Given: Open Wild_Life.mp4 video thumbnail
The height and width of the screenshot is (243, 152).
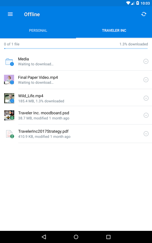Looking at the screenshot, I should pyautogui.click(x=9, y=98).
